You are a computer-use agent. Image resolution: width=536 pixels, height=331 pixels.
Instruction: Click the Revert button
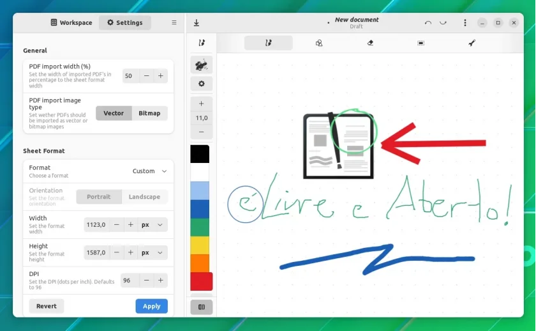47,306
